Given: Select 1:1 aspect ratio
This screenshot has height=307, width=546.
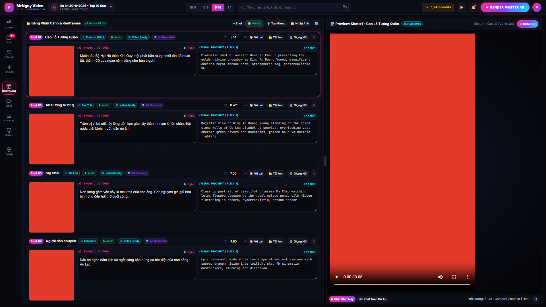Looking at the screenshot, I should 229,7.
